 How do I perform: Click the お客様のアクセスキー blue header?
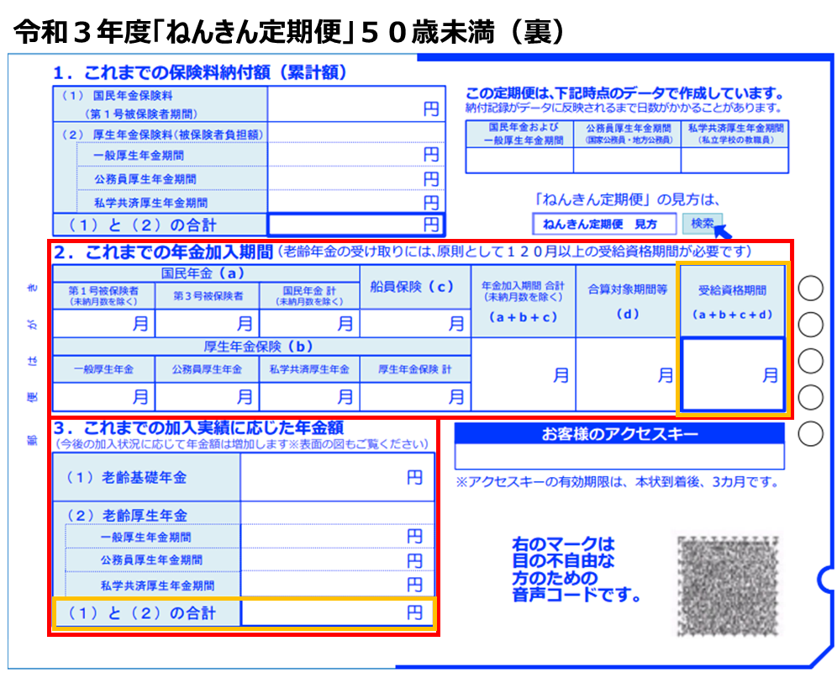tap(619, 434)
